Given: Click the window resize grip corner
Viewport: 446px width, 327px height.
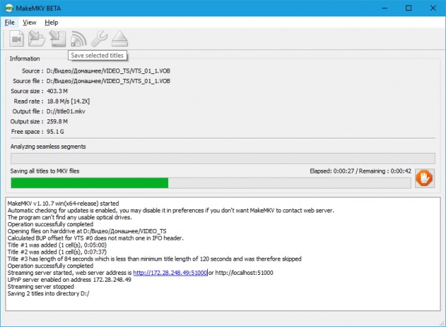Looking at the screenshot, I should (x=442, y=323).
